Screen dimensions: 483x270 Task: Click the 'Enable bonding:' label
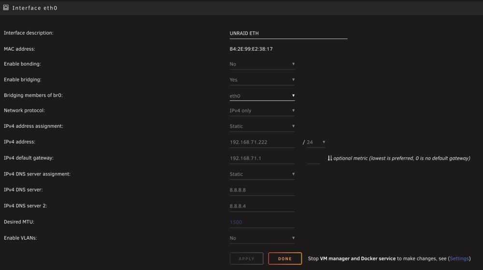pos(22,64)
